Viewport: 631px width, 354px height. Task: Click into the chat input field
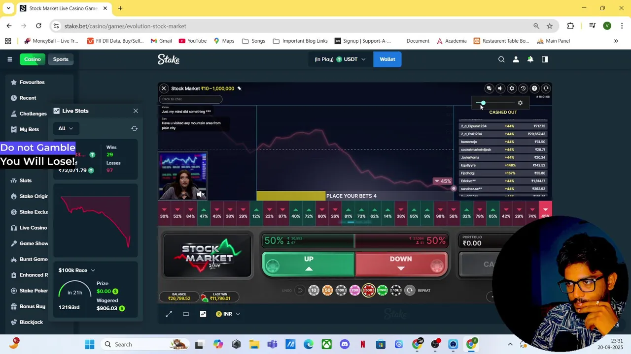pyautogui.click(x=190, y=99)
